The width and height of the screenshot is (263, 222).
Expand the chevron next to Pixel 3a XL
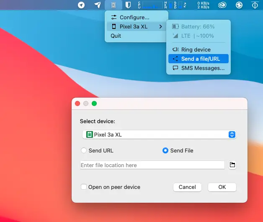pos(160,26)
